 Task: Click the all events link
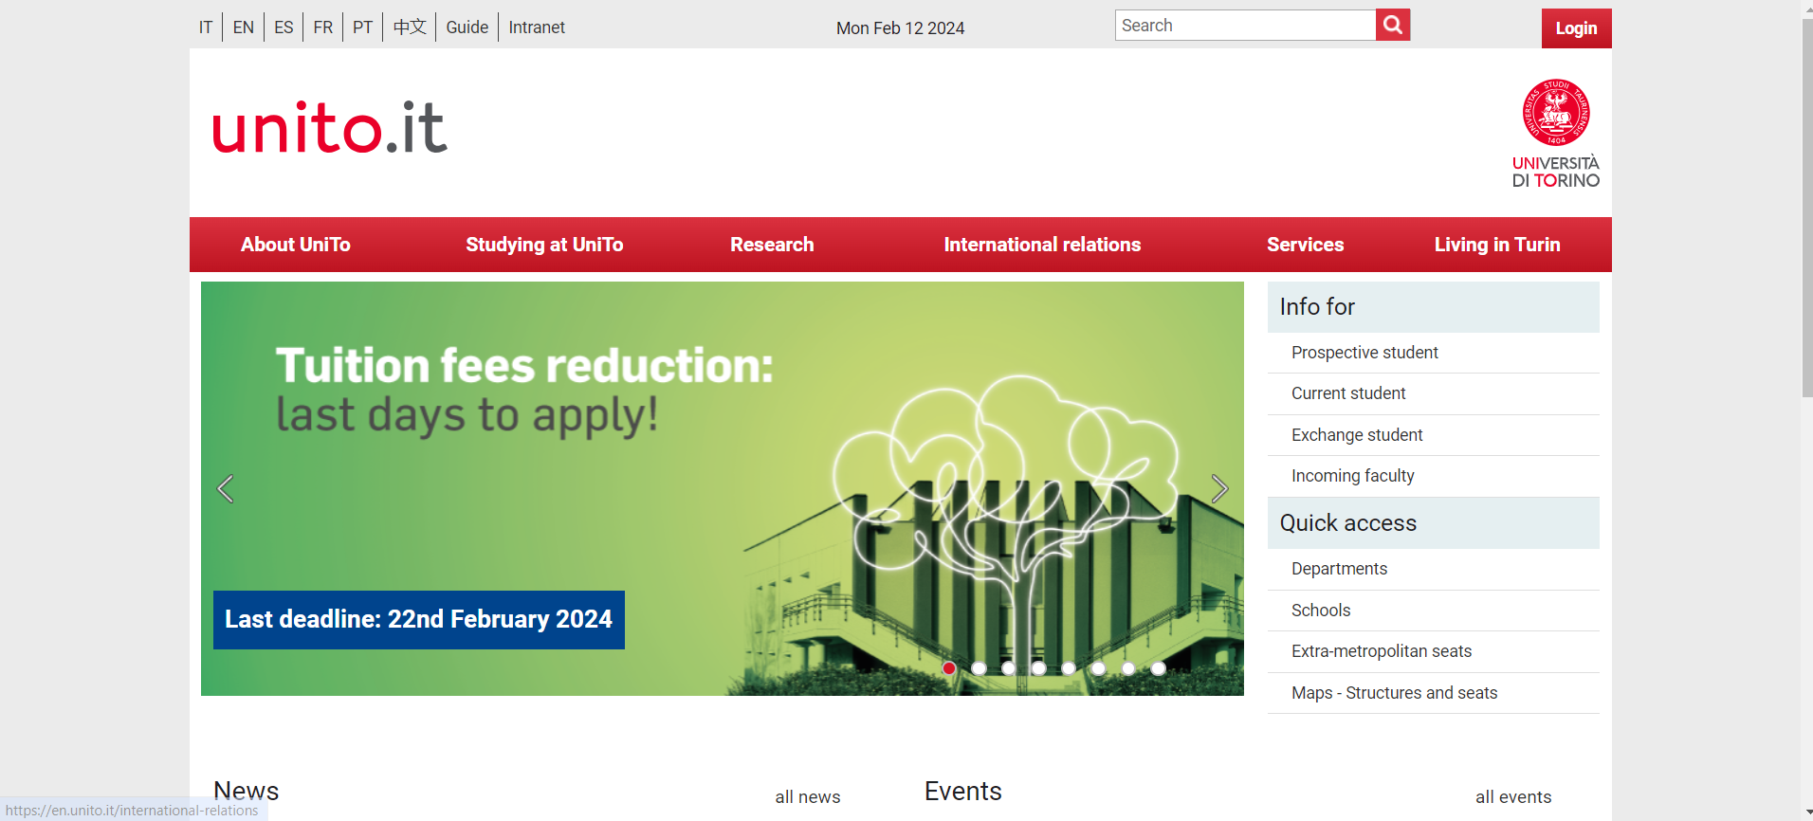tap(1513, 797)
